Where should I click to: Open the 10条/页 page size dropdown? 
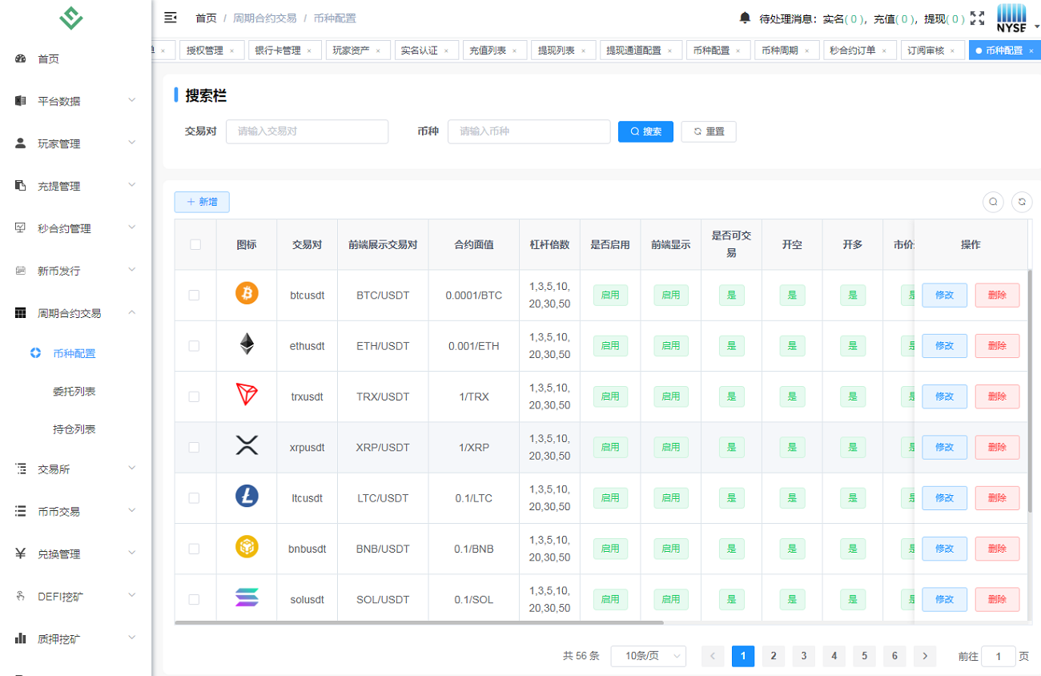click(x=648, y=656)
